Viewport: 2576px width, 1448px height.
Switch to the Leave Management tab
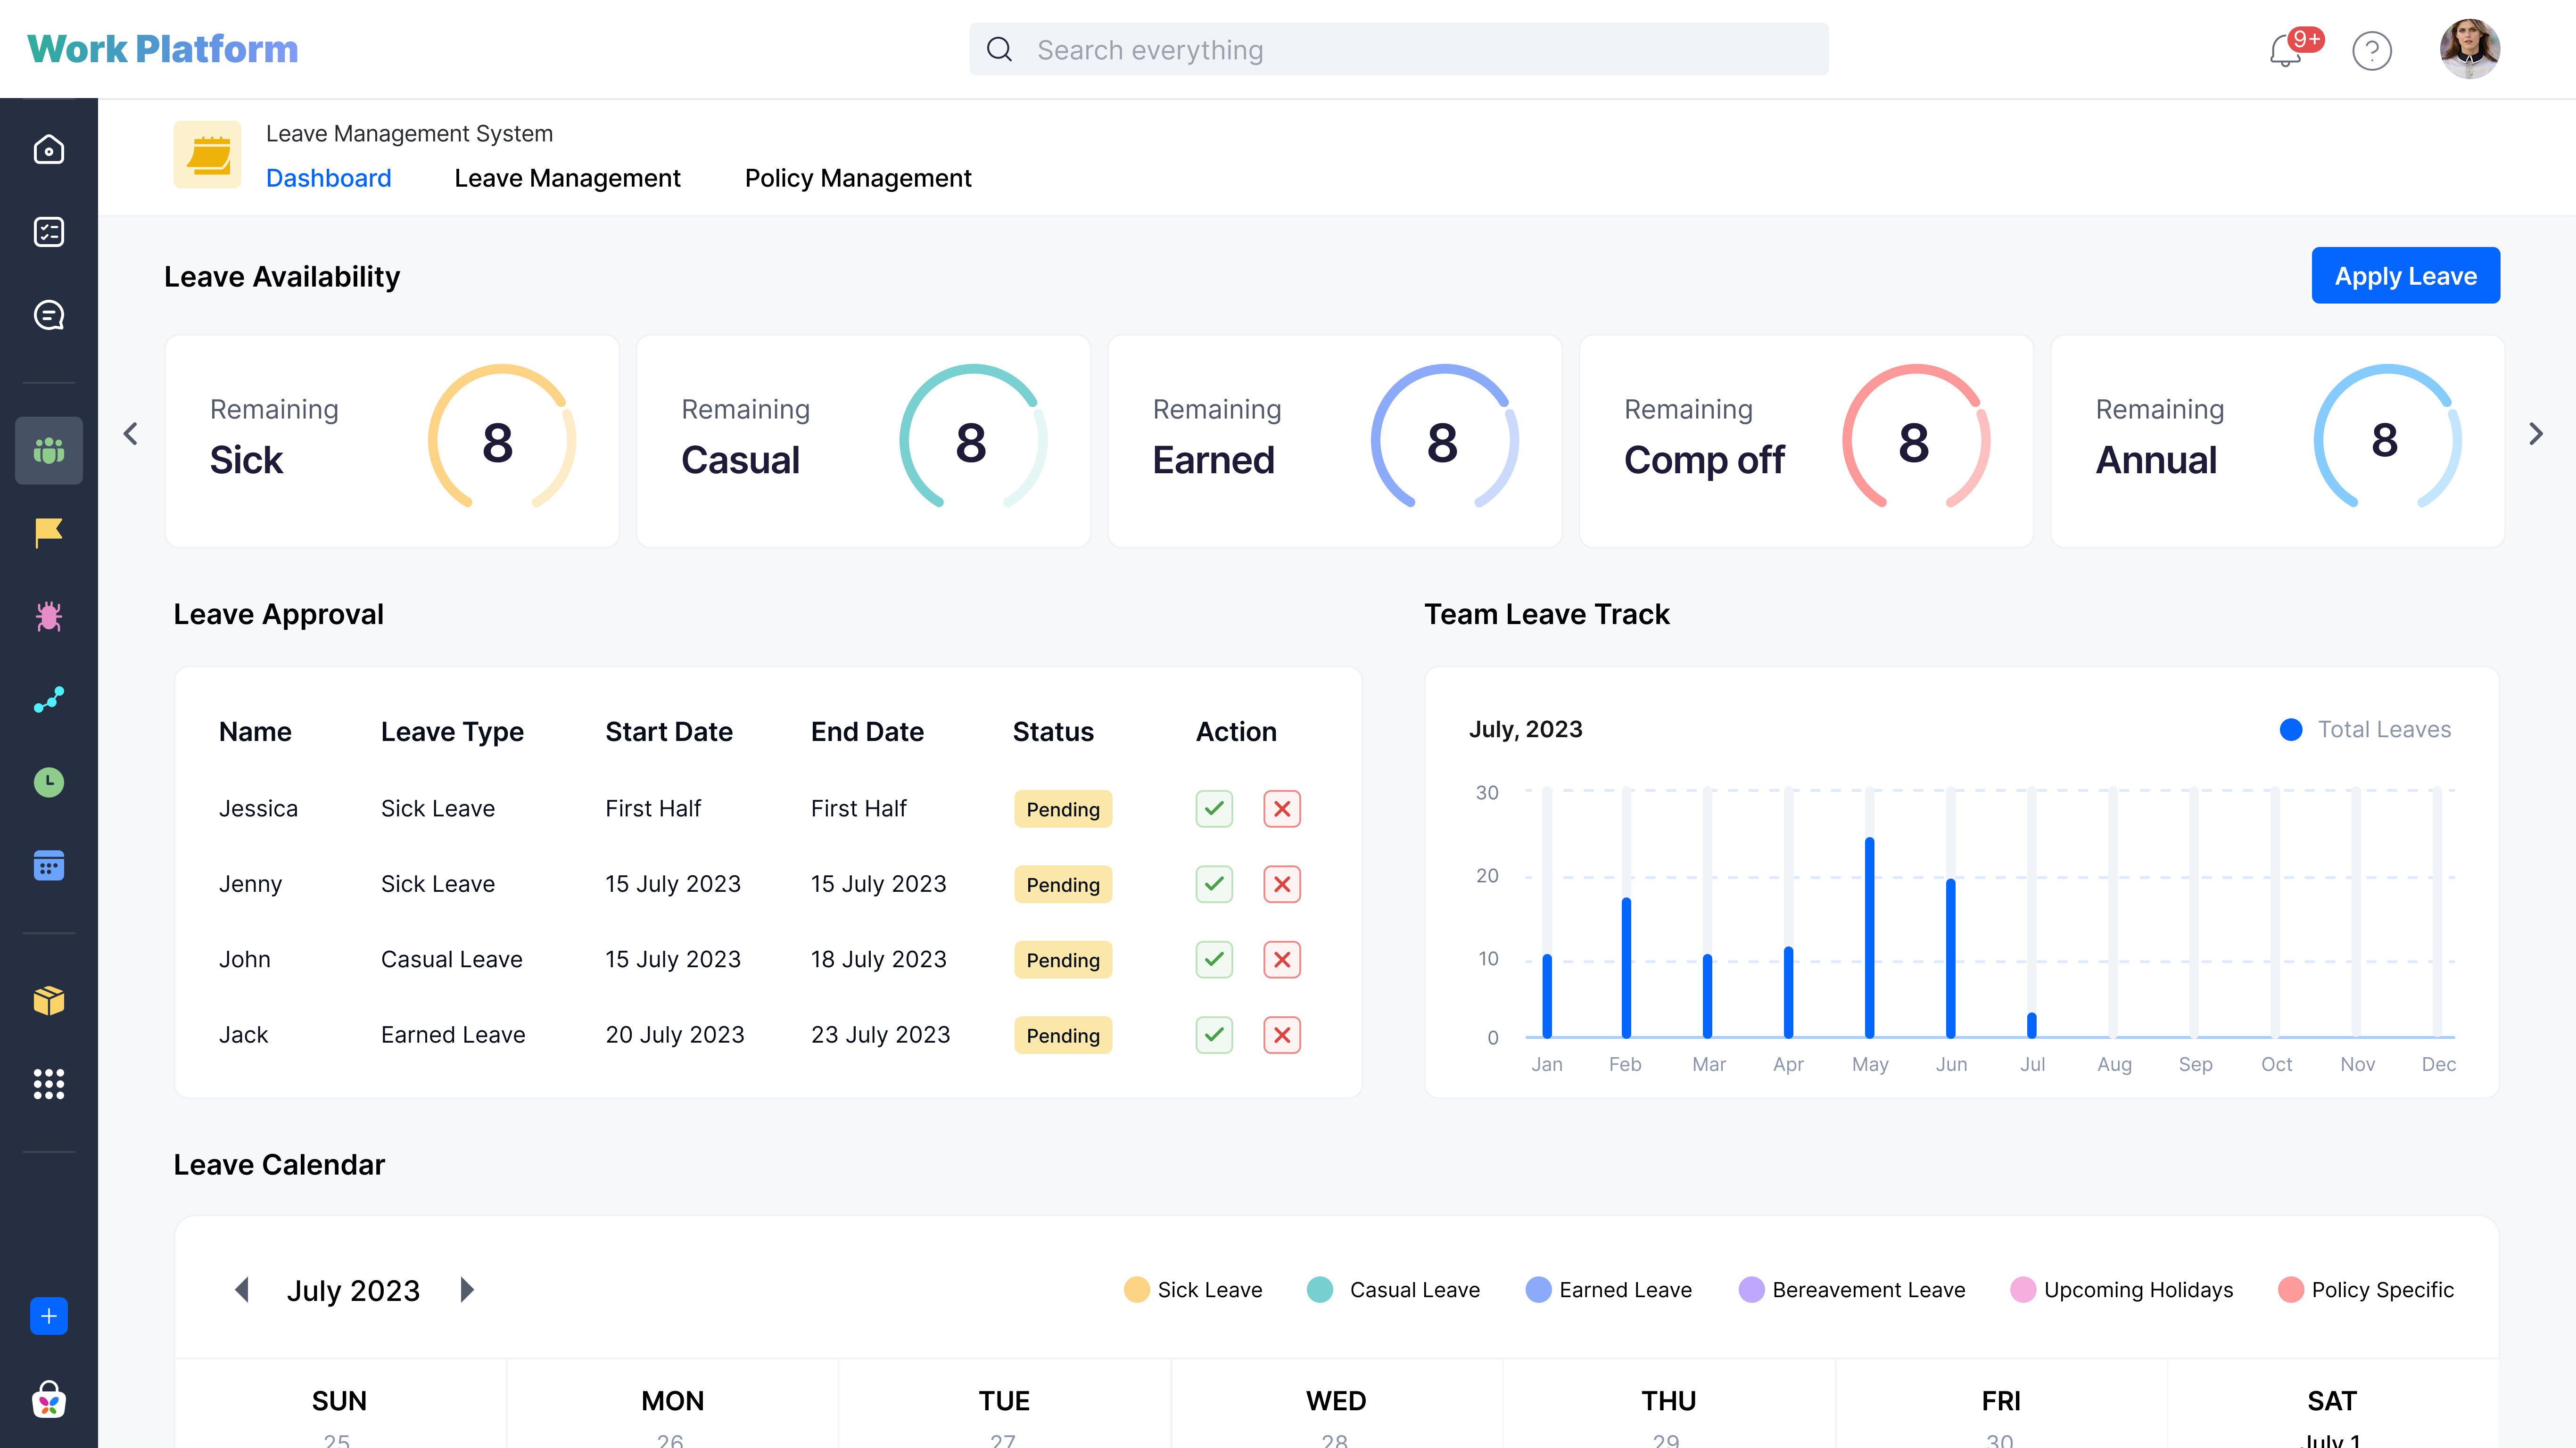tap(567, 178)
